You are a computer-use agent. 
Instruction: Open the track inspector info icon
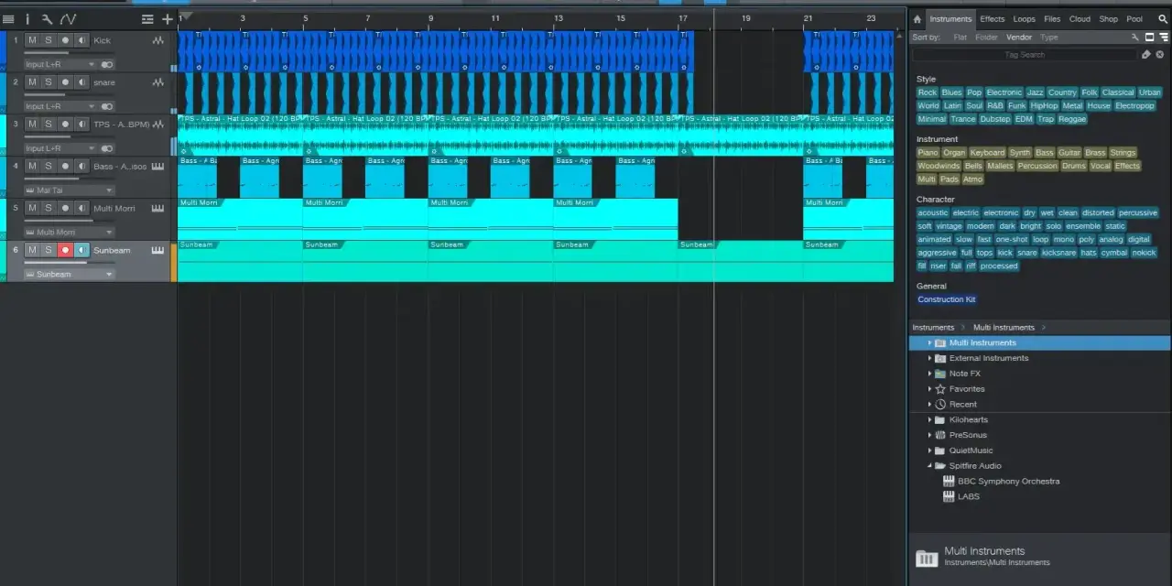pos(27,18)
